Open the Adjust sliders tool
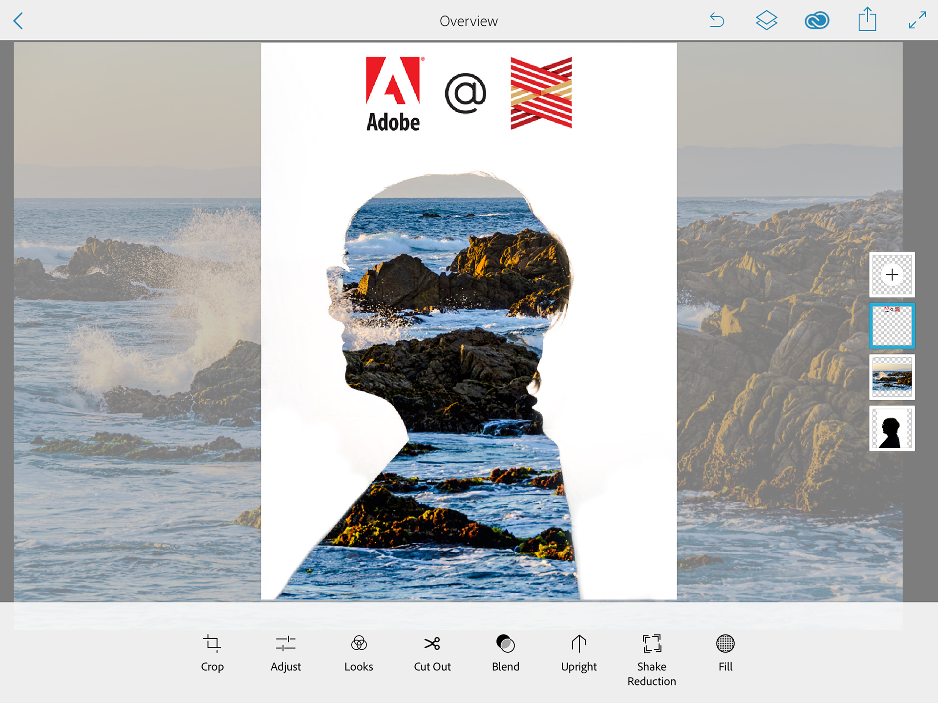The height and width of the screenshot is (703, 938). click(286, 653)
